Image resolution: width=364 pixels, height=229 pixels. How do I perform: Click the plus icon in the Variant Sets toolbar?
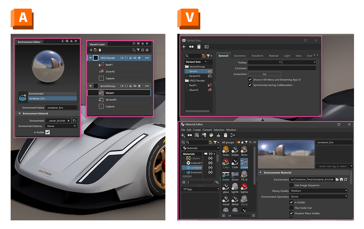[184, 47]
